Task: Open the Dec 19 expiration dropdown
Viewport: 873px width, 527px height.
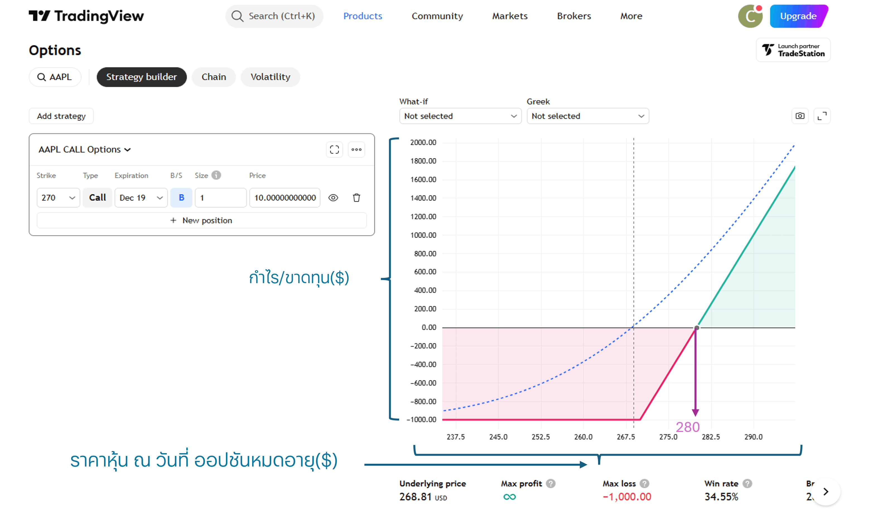Action: [141, 198]
